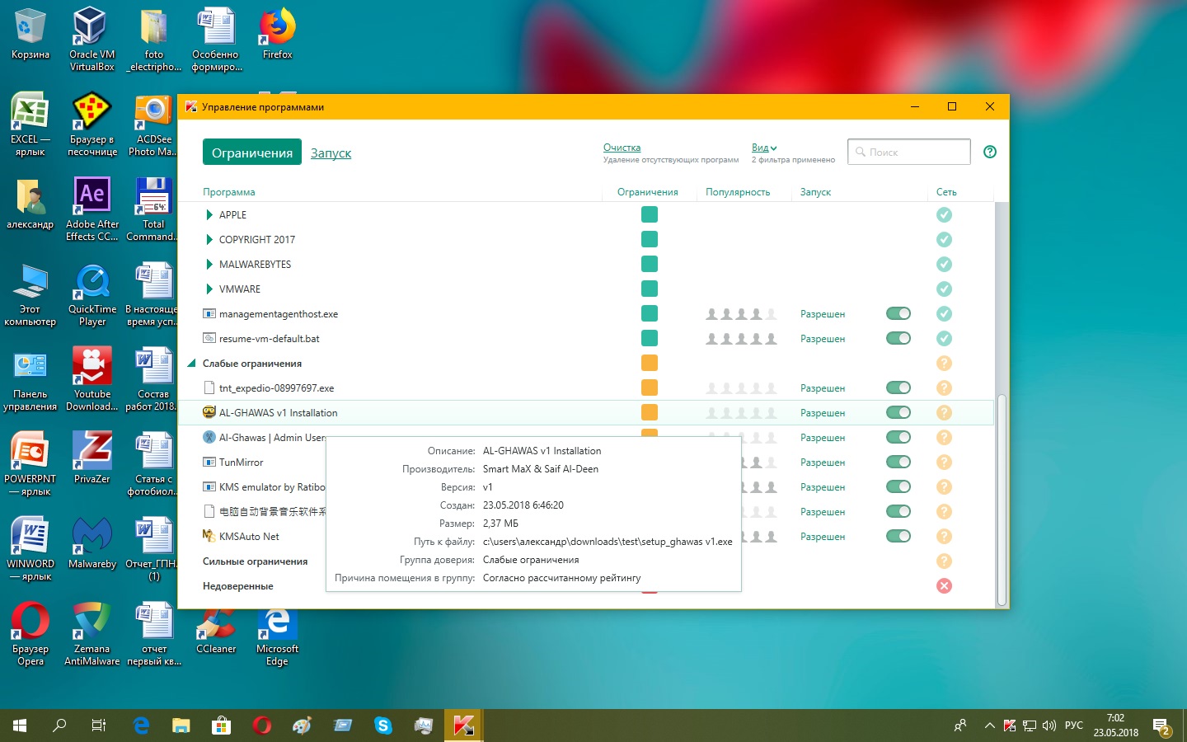
Task: Collapse the Слабые ограничения group
Action: pyautogui.click(x=192, y=363)
